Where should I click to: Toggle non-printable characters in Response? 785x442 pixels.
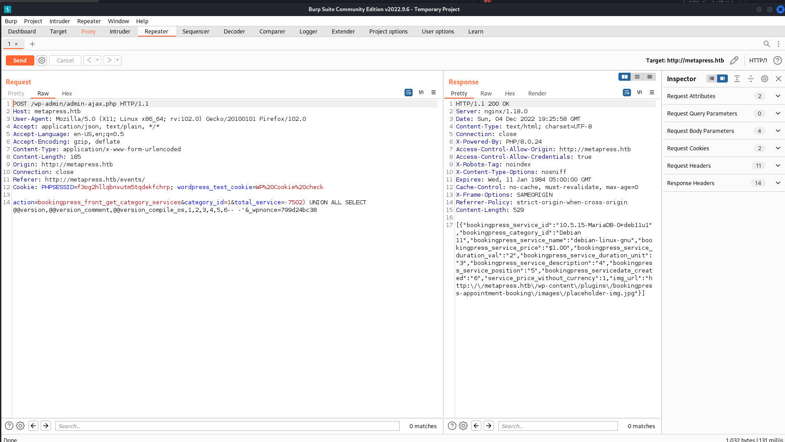(639, 92)
